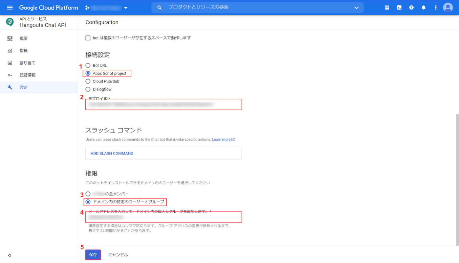The width and height of the screenshot is (459, 263).
Task: Collapse the left sidebar panel
Action: coord(10,255)
